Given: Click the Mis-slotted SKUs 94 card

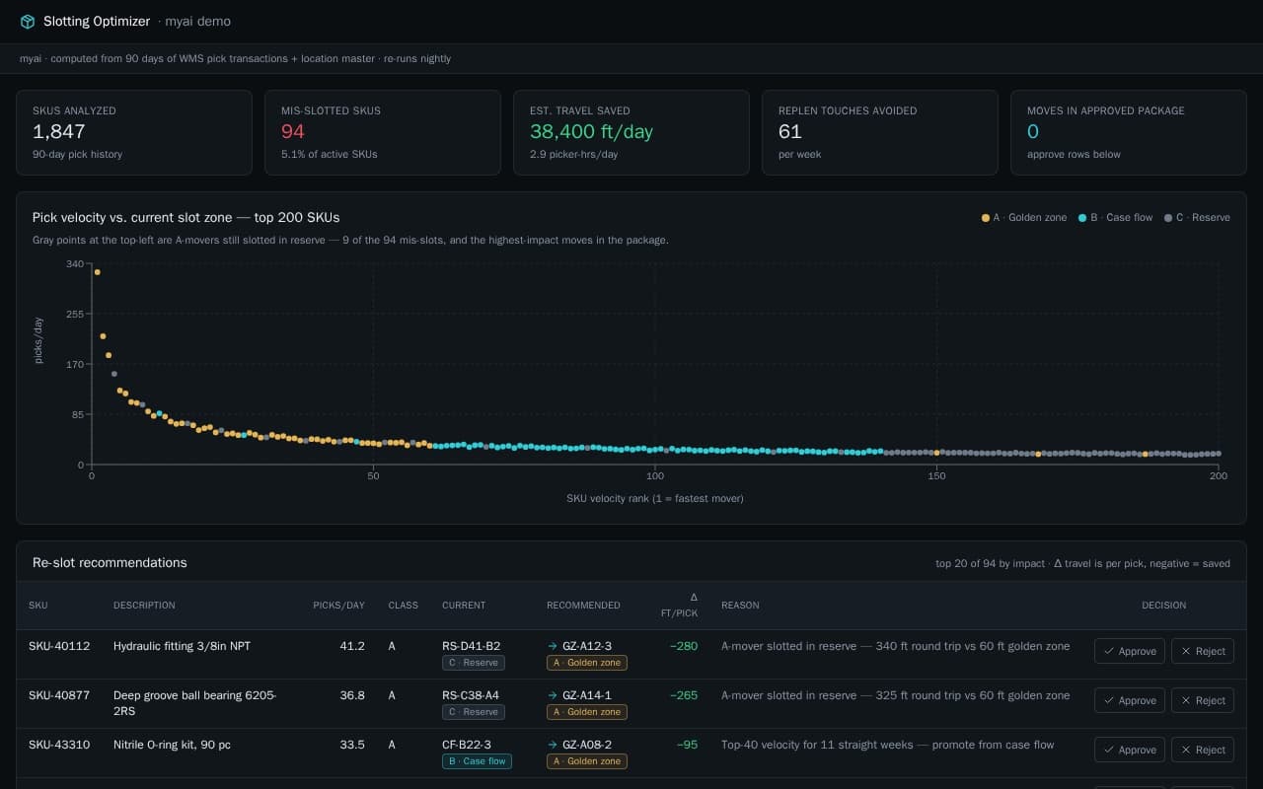Looking at the screenshot, I should (383, 133).
